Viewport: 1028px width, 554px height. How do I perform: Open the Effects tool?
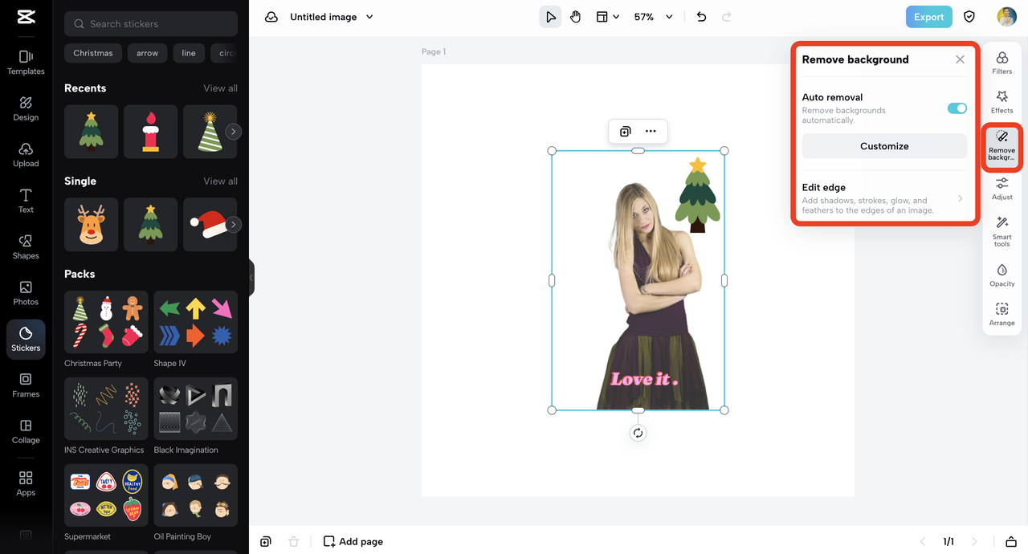point(1002,102)
